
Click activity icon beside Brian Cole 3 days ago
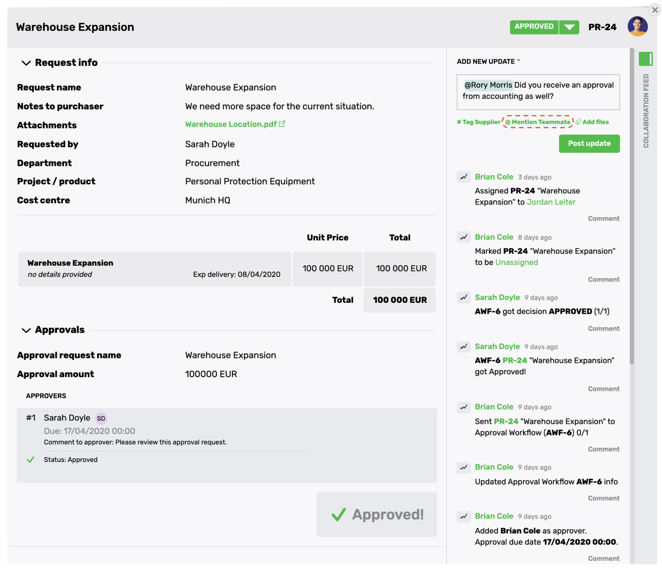pyautogui.click(x=463, y=177)
